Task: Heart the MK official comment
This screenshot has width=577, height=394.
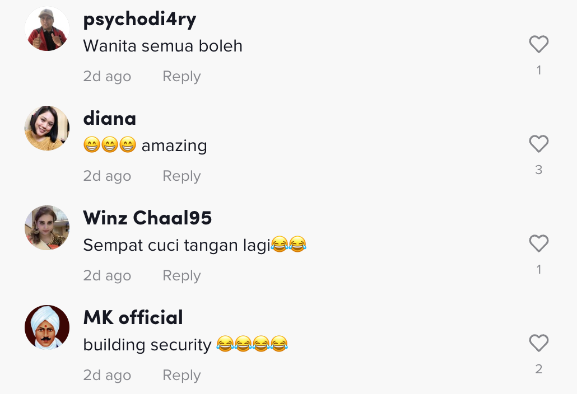Action: [x=539, y=343]
